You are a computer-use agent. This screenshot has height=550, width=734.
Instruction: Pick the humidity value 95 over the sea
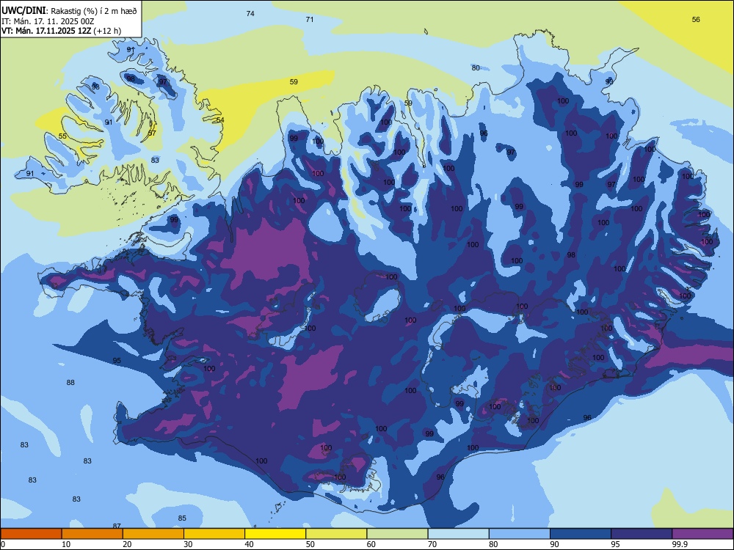117,360
